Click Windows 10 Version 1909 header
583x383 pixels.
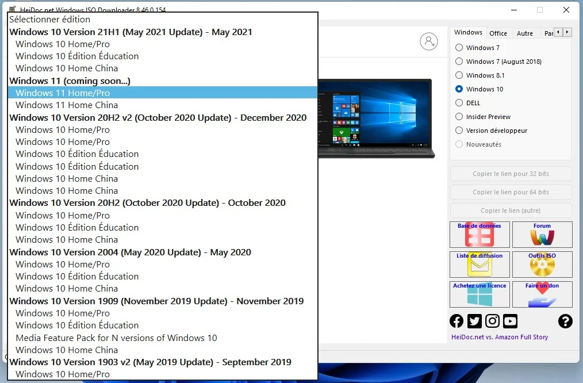(163, 301)
